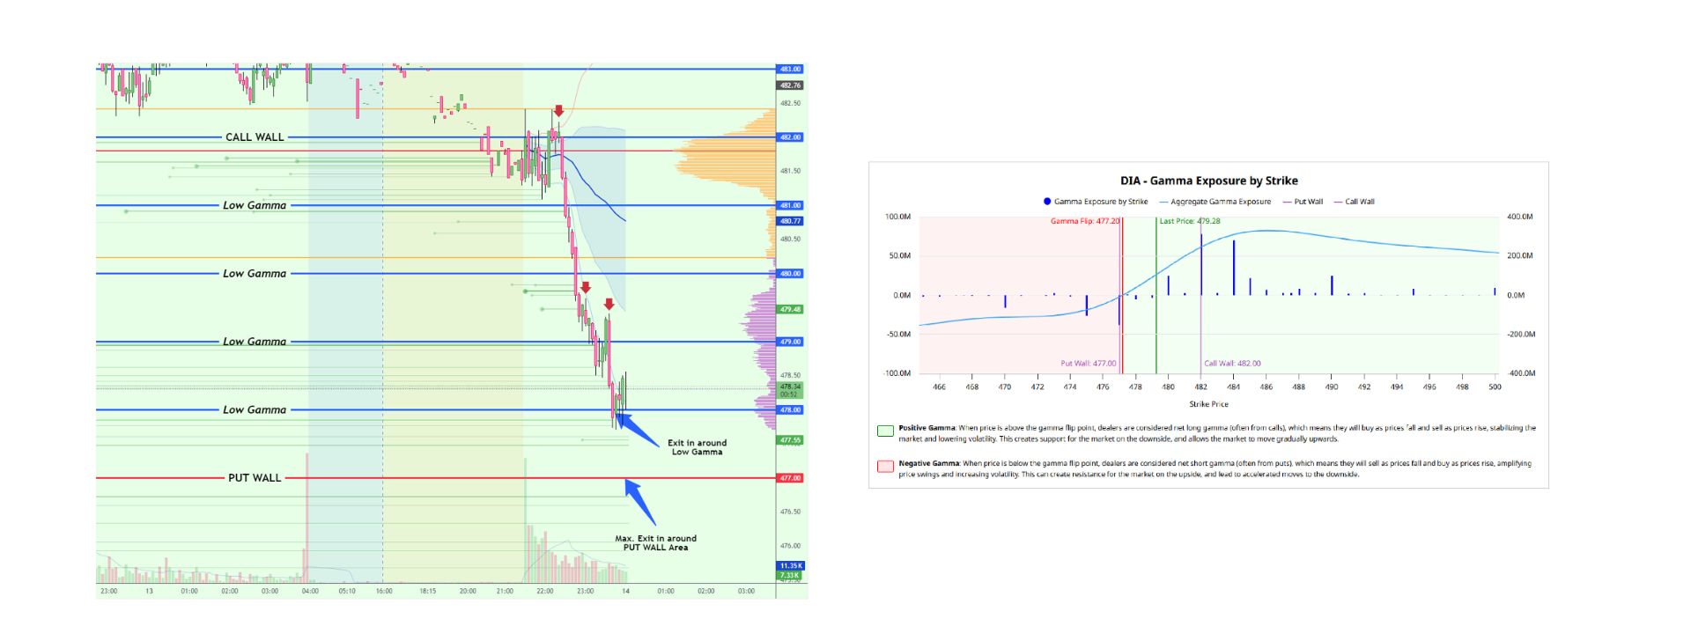Image resolution: width=1691 pixels, height=641 pixels.
Task: Click the green 479.48 price tag
Action: (x=790, y=310)
